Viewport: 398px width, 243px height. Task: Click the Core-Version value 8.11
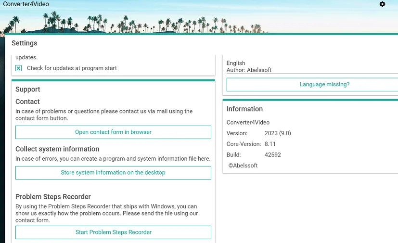[x=270, y=144]
